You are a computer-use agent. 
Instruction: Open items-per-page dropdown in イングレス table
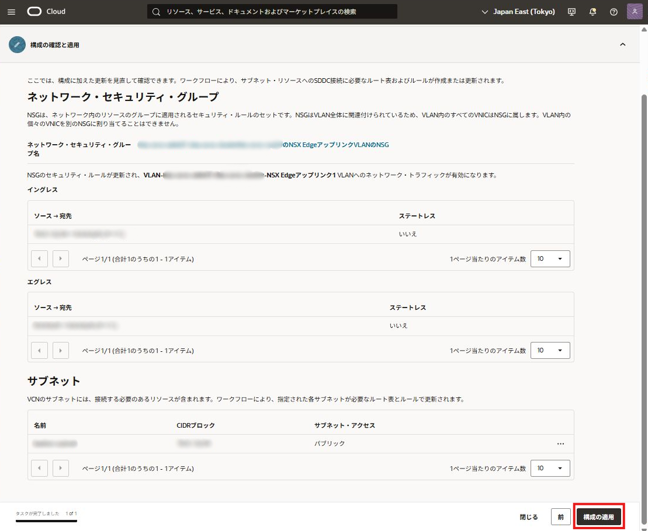[550, 258]
